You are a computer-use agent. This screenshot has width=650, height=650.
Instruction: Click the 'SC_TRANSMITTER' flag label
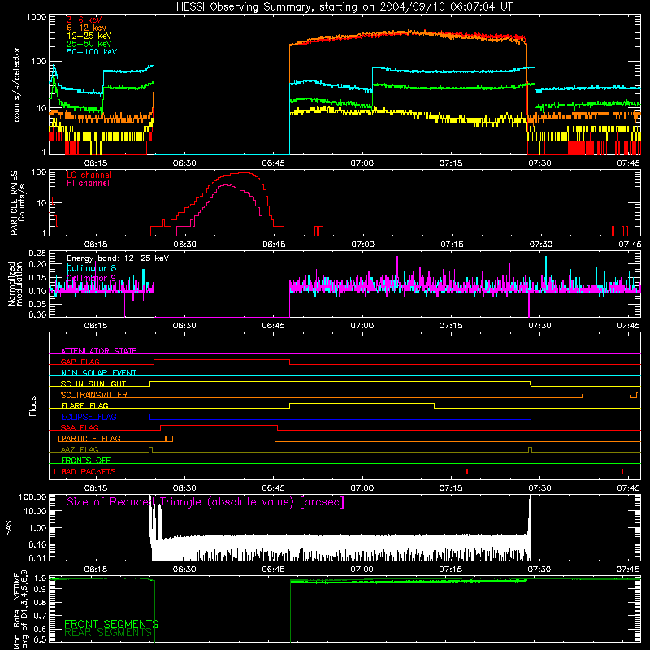pos(93,395)
